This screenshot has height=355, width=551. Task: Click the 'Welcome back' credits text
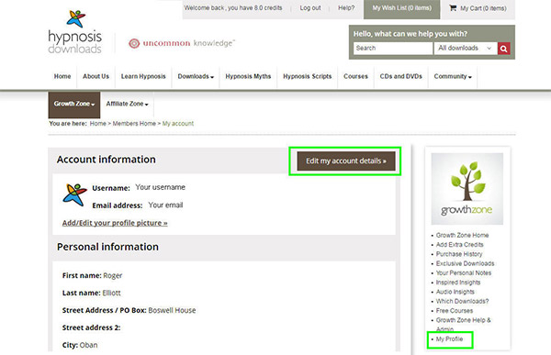[233, 7]
